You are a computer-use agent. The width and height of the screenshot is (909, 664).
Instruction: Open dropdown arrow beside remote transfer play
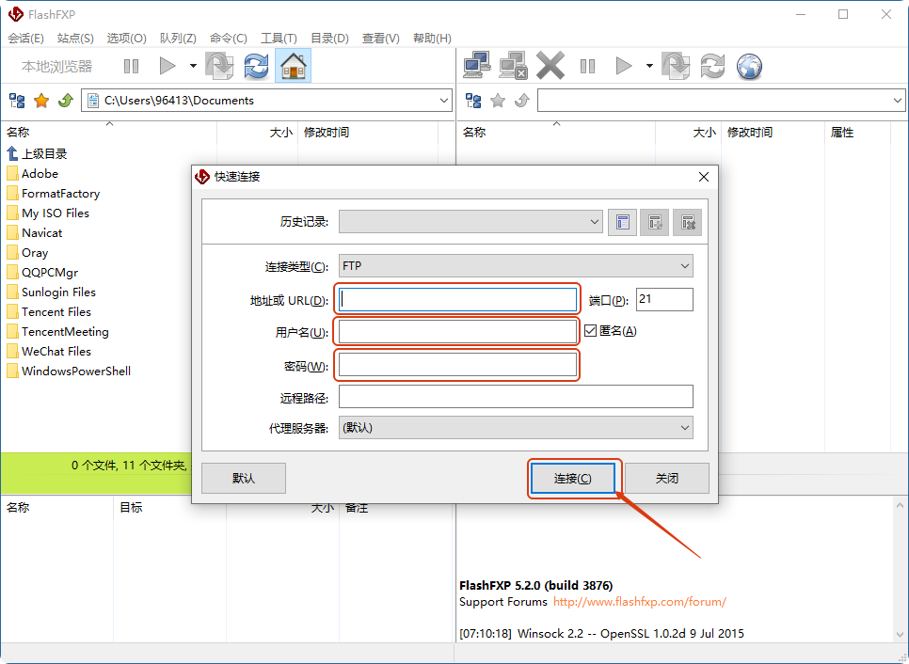point(649,66)
